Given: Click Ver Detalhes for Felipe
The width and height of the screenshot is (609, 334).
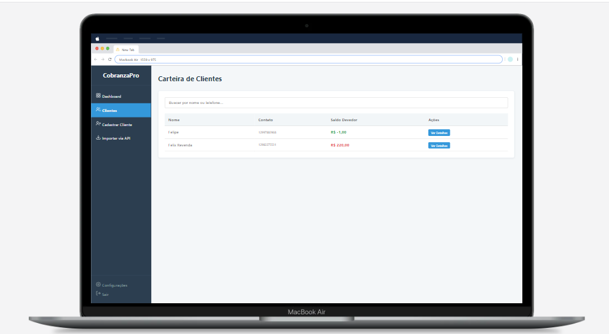Looking at the screenshot, I should (x=439, y=132).
